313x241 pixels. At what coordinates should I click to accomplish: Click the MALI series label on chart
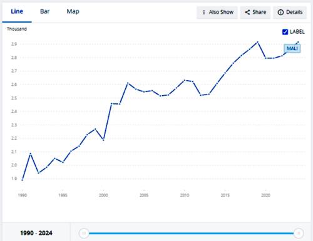coord(292,48)
